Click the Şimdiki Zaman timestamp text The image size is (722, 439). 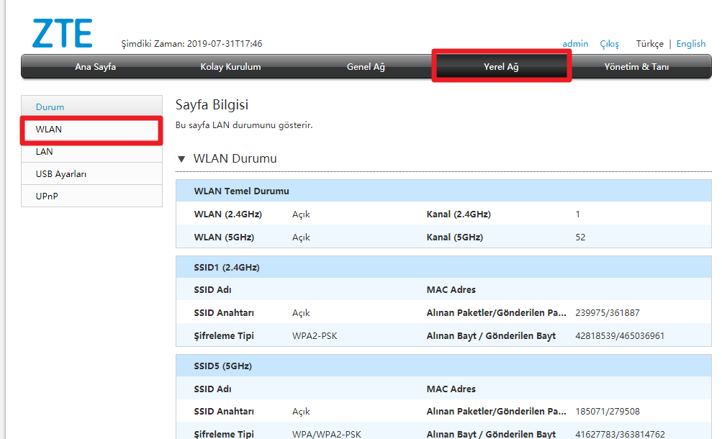pos(191,44)
